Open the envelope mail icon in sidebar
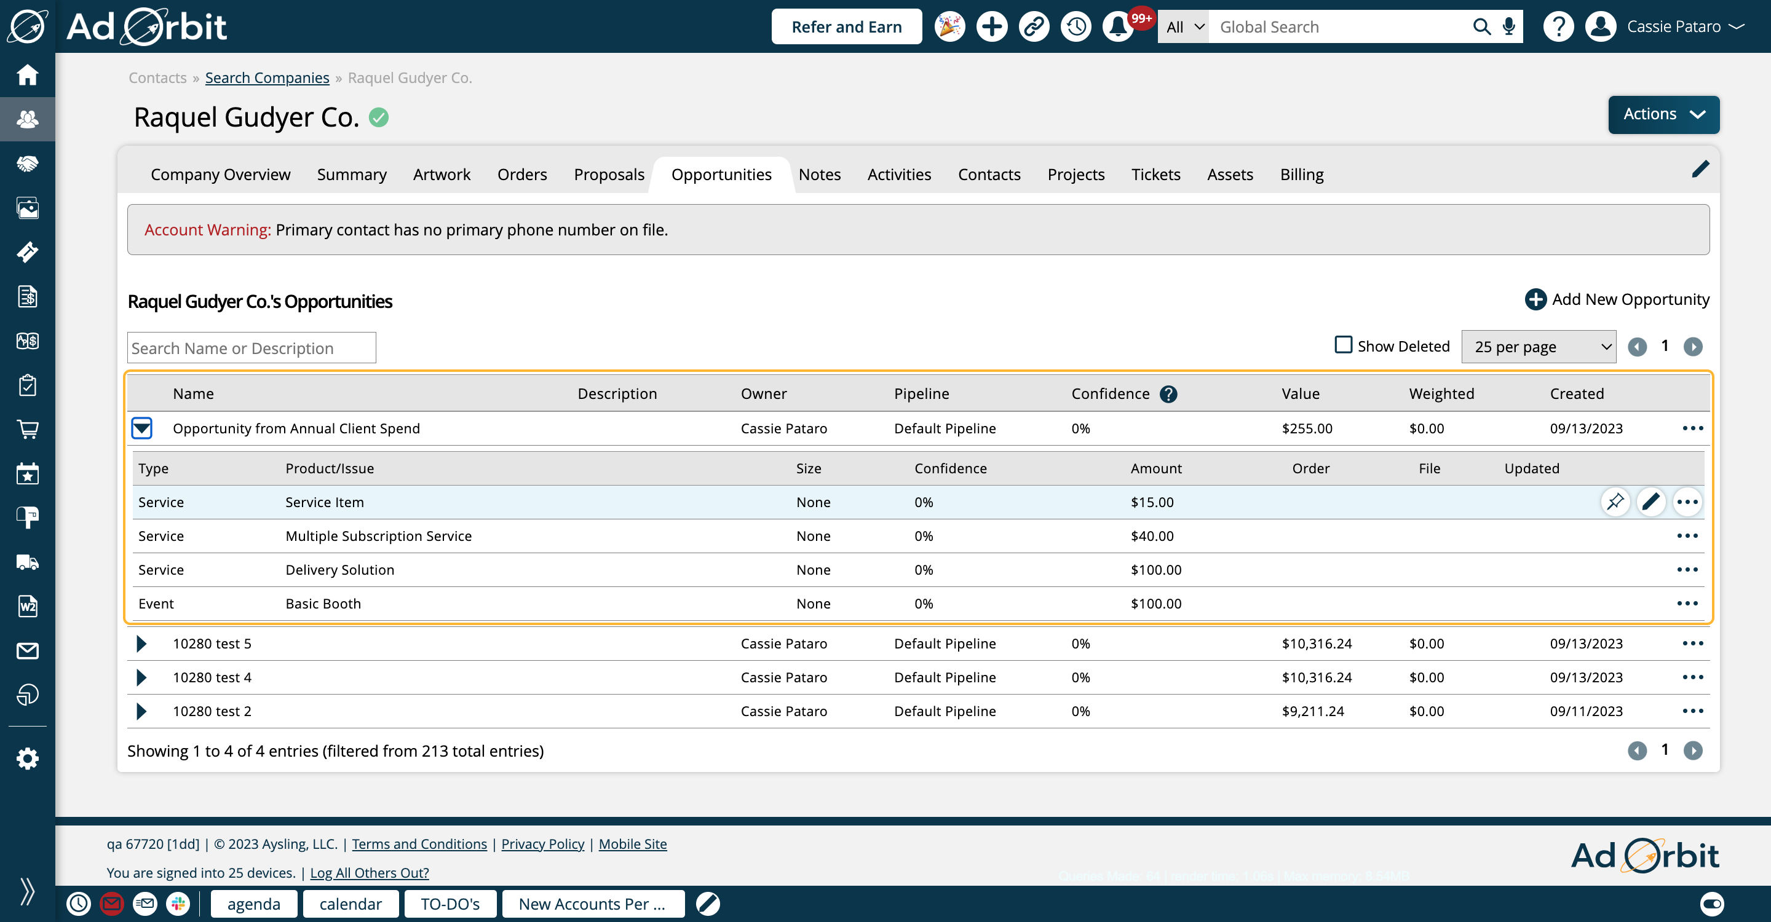The width and height of the screenshot is (1771, 922). point(28,650)
